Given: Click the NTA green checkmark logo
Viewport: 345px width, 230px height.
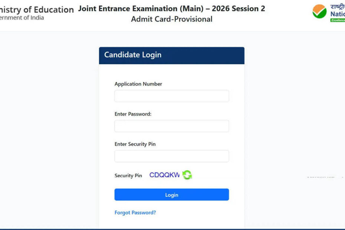Looking at the screenshot, I should pos(319,11).
